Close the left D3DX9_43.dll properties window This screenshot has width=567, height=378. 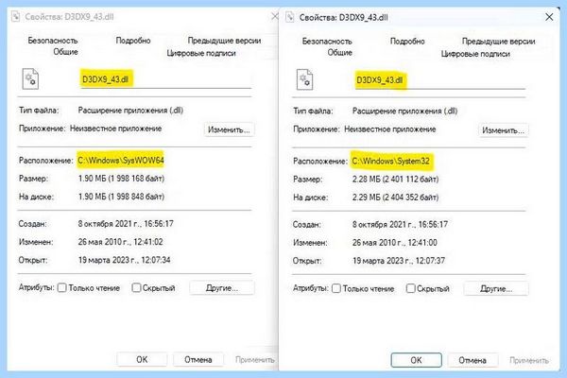coord(274,16)
